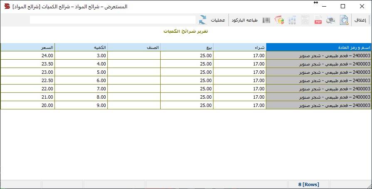Select the price cell 24.00
This screenshot has width=372, height=189.
pyautogui.click(x=27, y=56)
